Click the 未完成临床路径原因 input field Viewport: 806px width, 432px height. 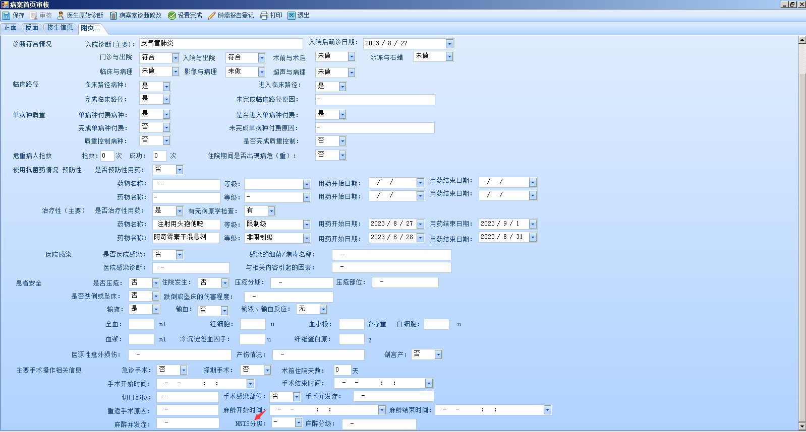[x=375, y=100]
